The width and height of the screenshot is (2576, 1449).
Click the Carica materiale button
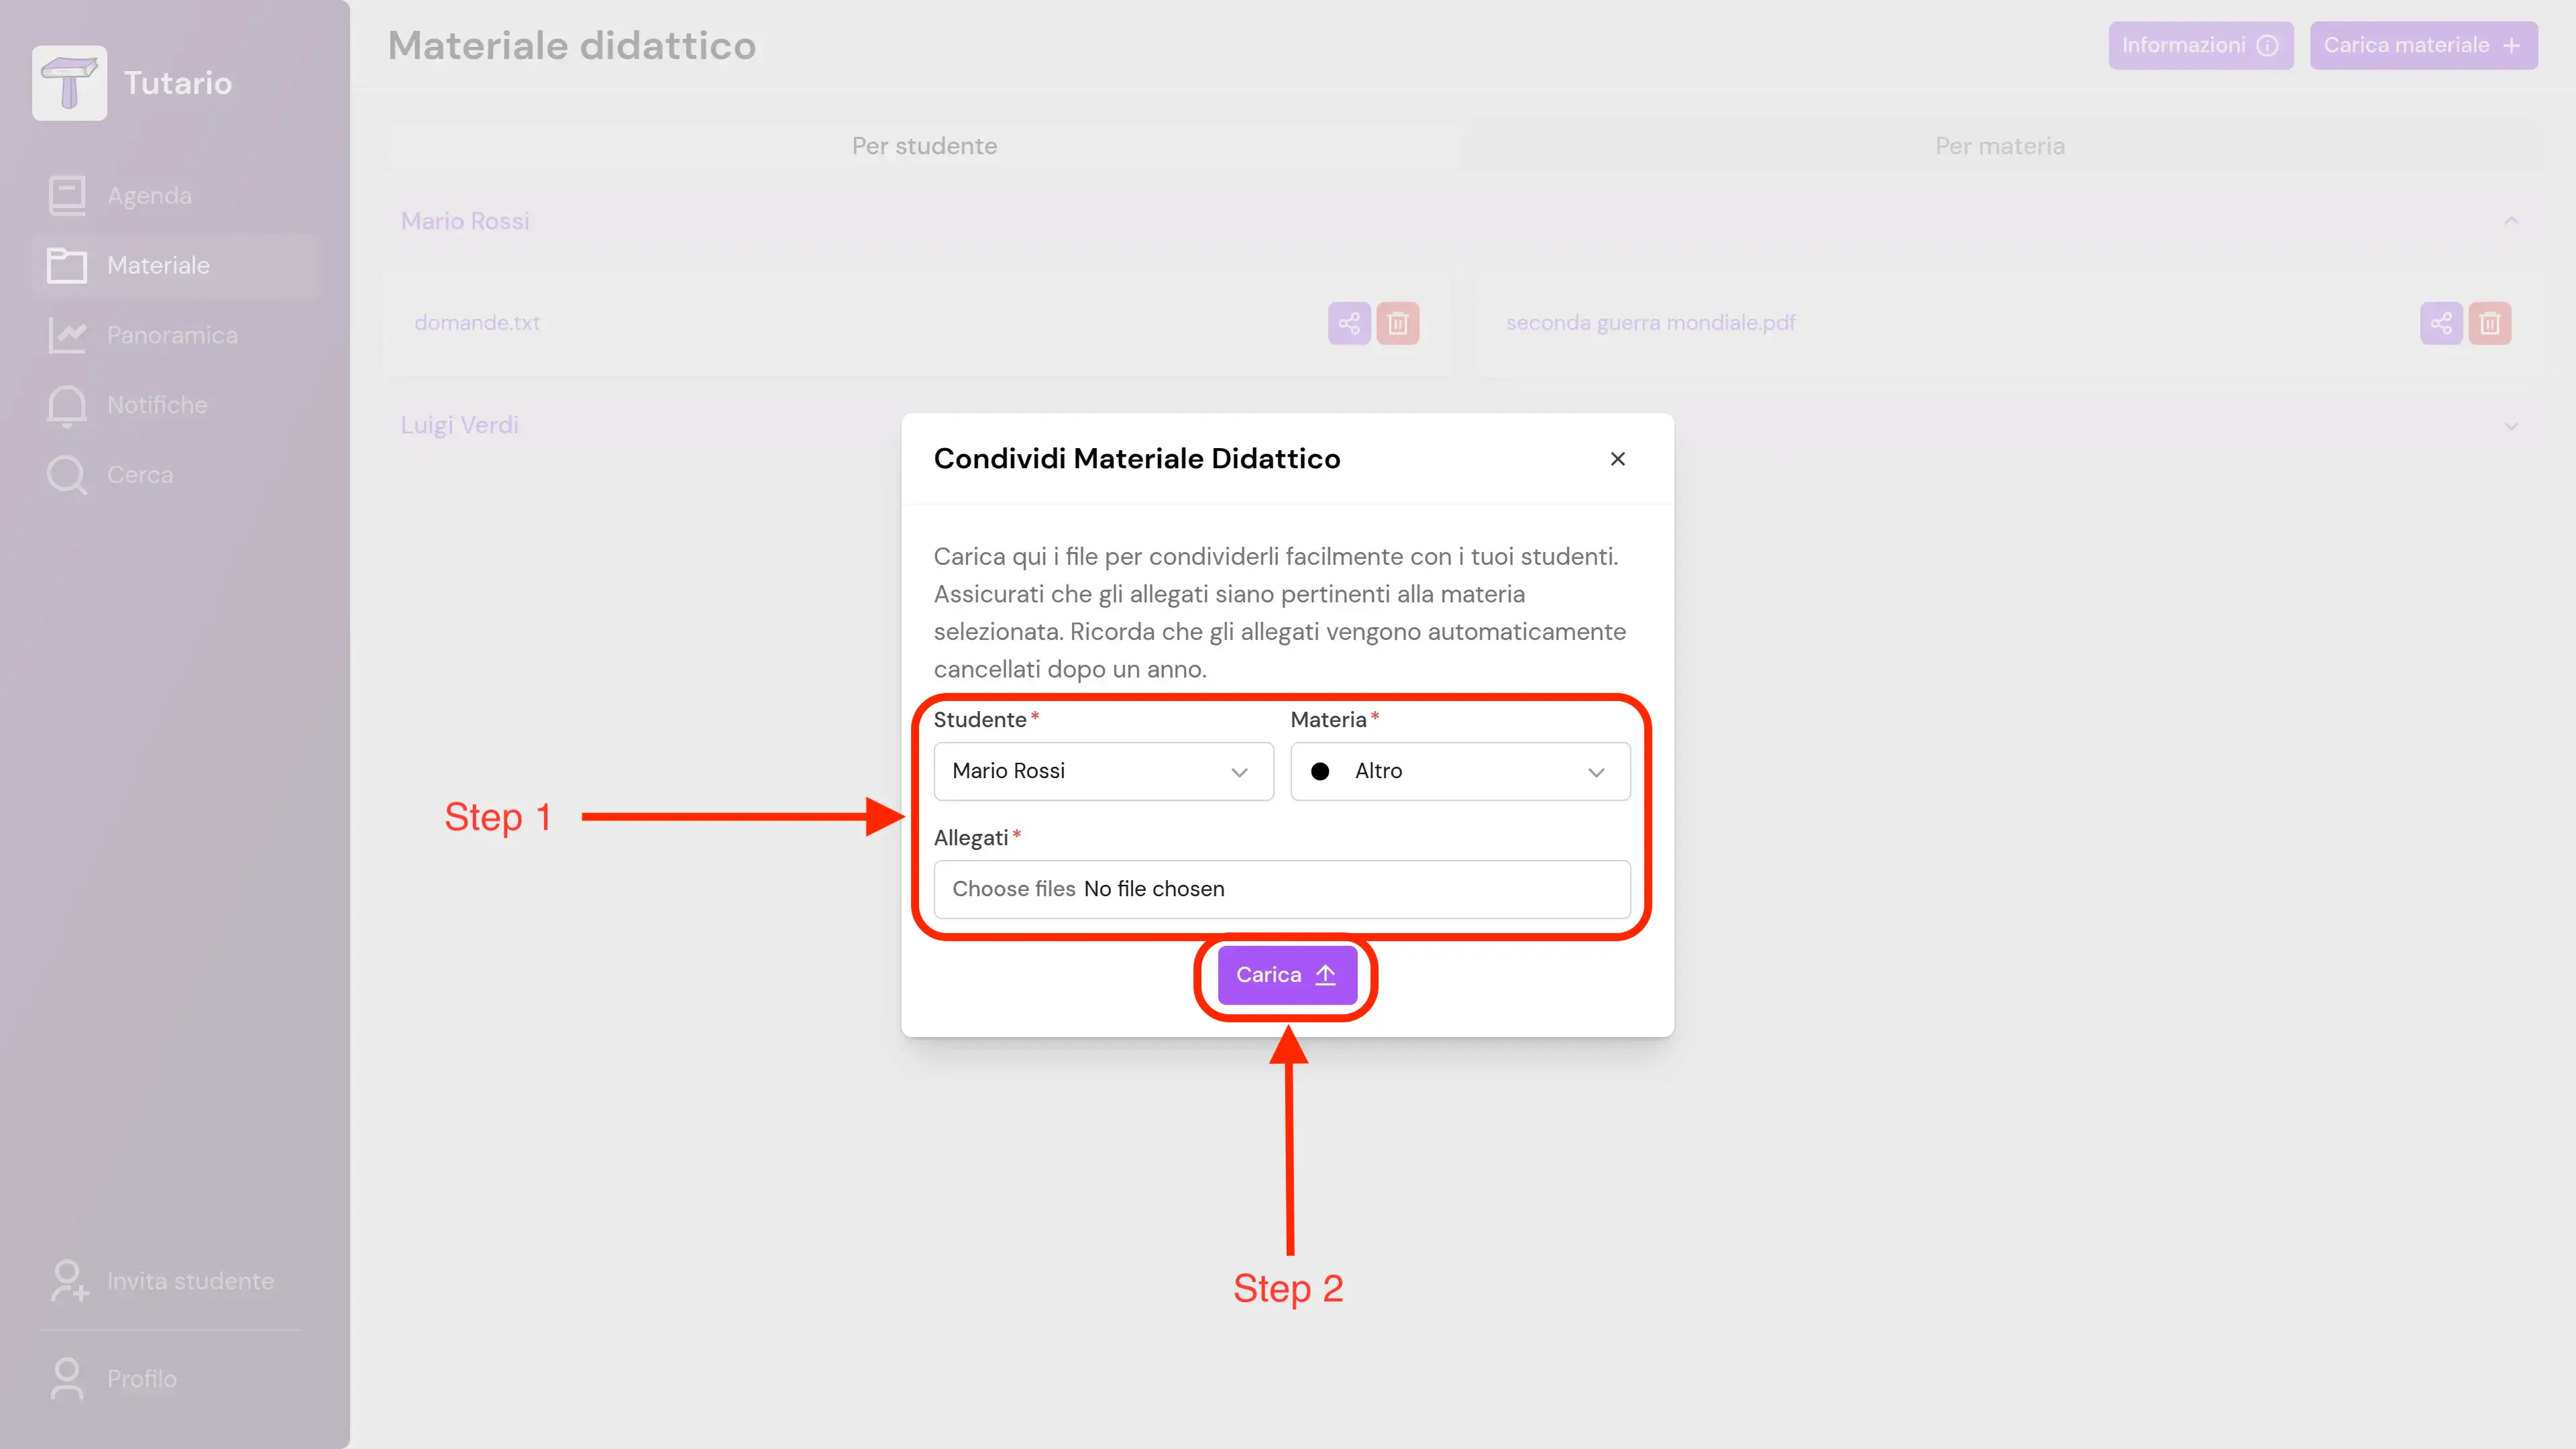point(2422,46)
